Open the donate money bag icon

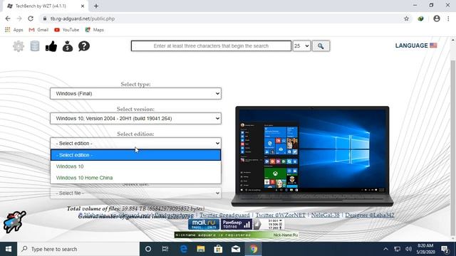68,46
